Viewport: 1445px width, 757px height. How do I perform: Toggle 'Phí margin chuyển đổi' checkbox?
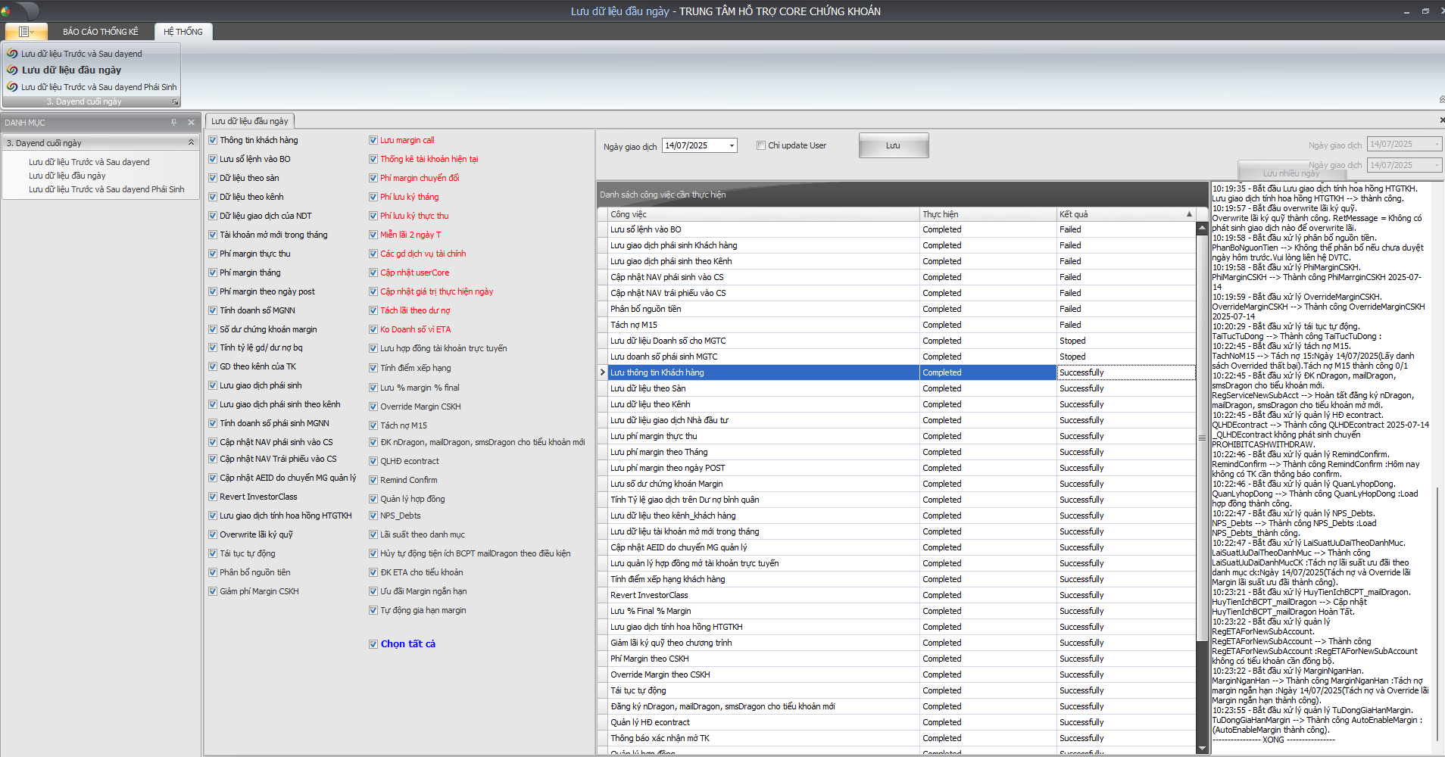click(x=373, y=178)
